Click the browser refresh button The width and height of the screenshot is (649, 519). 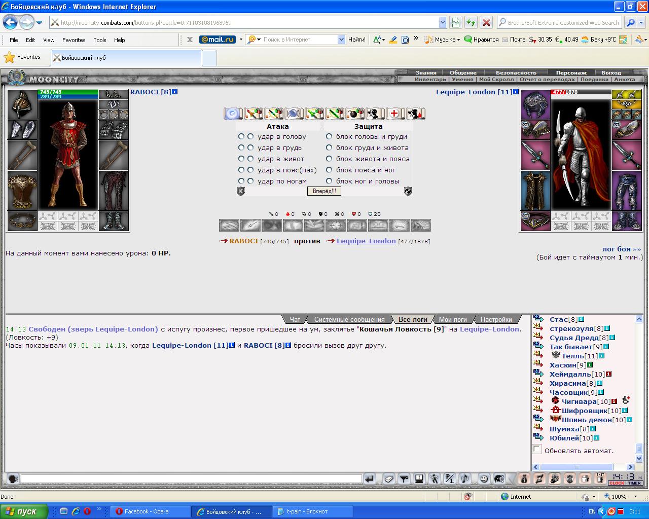[471, 22]
